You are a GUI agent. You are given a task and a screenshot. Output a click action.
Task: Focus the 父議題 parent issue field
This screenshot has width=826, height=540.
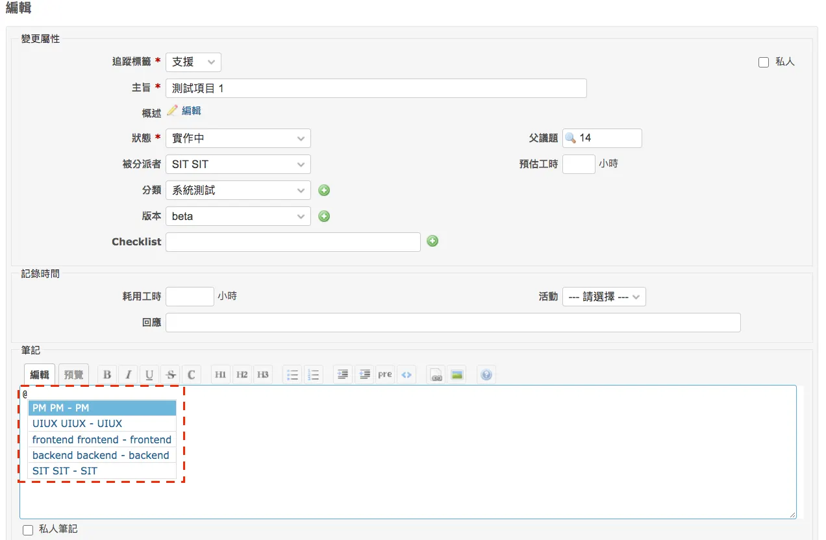pos(602,138)
